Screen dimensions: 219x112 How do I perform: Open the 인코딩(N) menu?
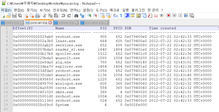[x=60, y=10]
